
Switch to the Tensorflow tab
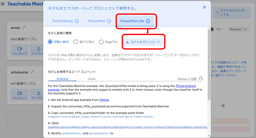click(96, 21)
